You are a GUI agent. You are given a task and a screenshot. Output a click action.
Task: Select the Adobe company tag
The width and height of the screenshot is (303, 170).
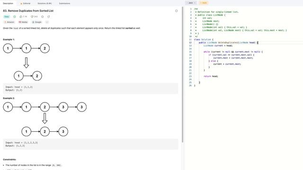pyautogui.click(x=23, y=22)
